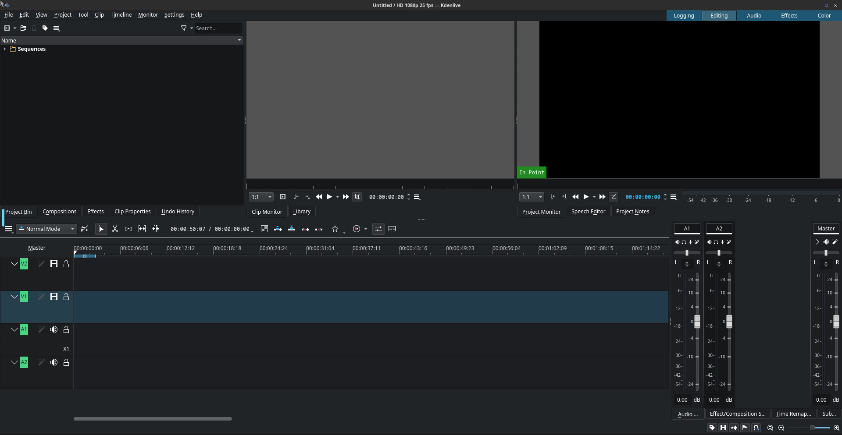Click the favorite effects star icon

[335, 229]
